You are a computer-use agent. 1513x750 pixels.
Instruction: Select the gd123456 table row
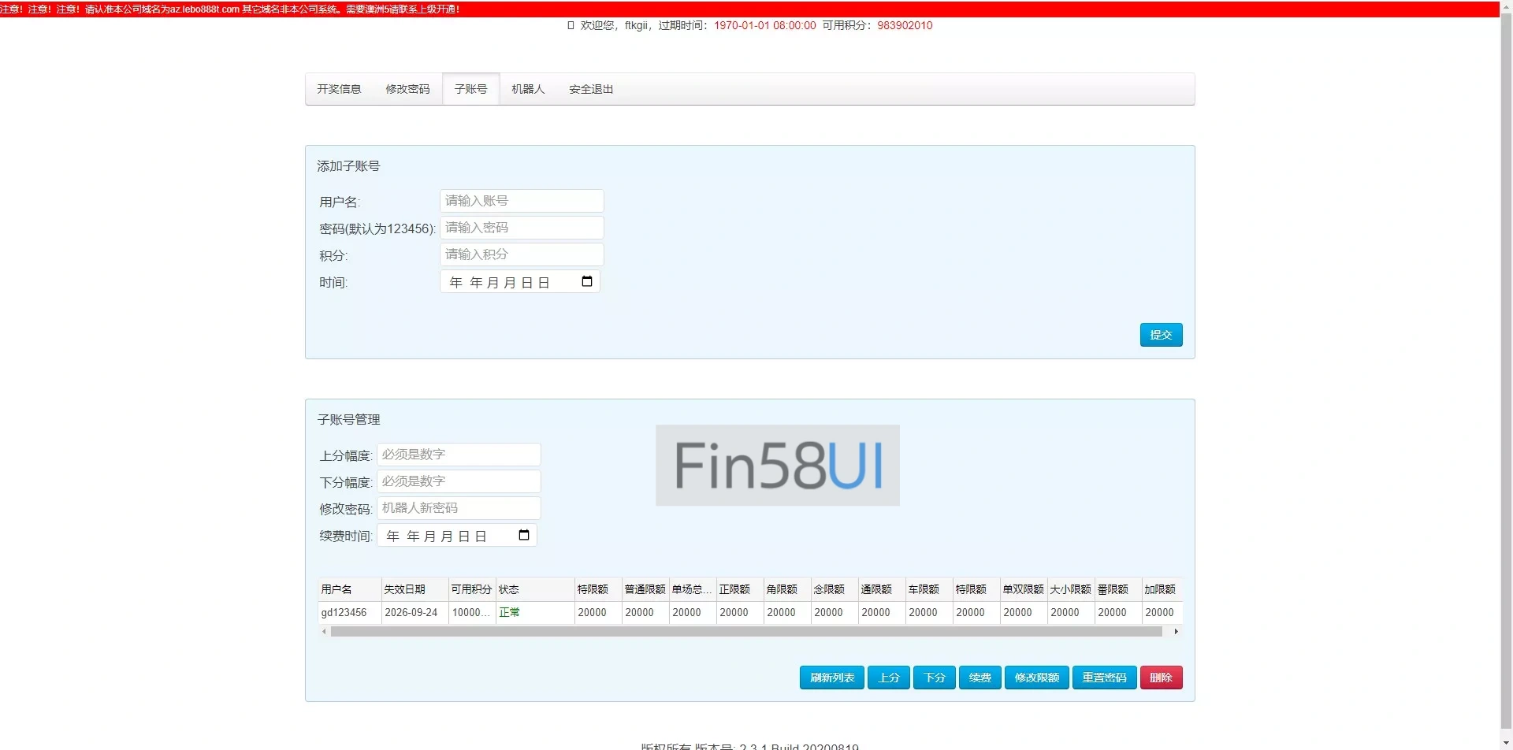[x=344, y=612]
